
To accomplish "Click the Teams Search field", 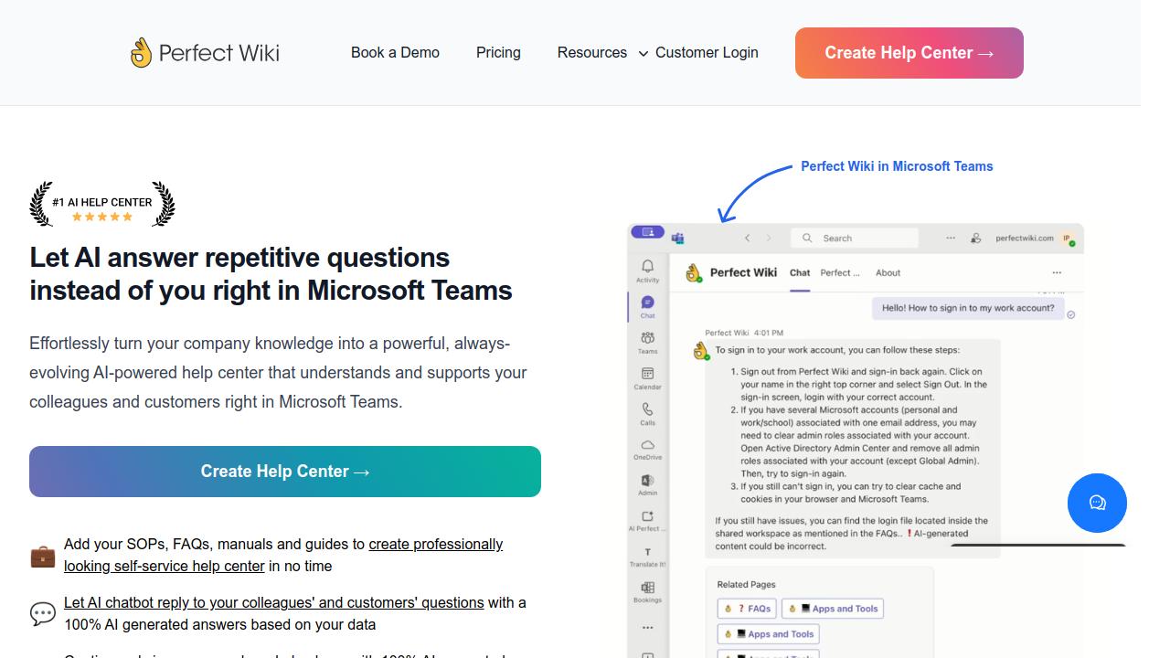I will (855, 238).
